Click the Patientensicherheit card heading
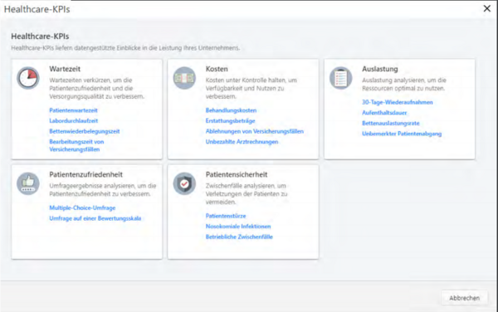498x312 pixels. point(237,174)
